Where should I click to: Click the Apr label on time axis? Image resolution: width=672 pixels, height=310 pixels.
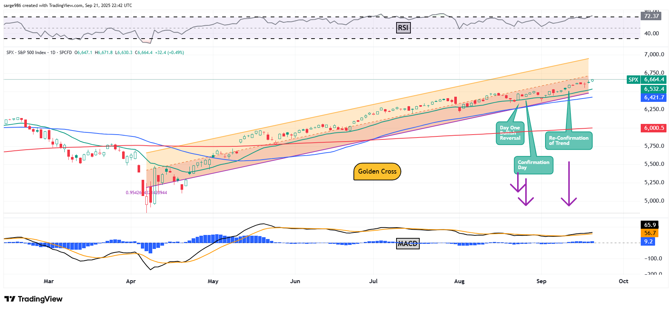point(131,281)
